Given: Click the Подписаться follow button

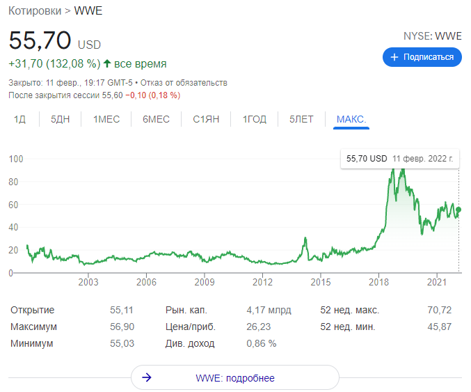Looking at the screenshot, I should pos(422,57).
